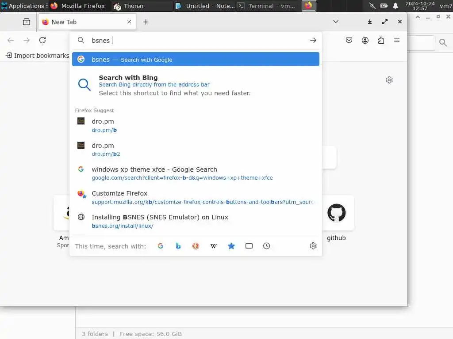This screenshot has width=453, height=339.
Task: Search history with the clock icon
Action: point(267,246)
